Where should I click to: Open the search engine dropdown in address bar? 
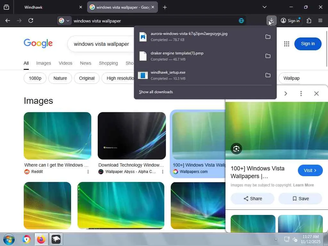point(64,20)
